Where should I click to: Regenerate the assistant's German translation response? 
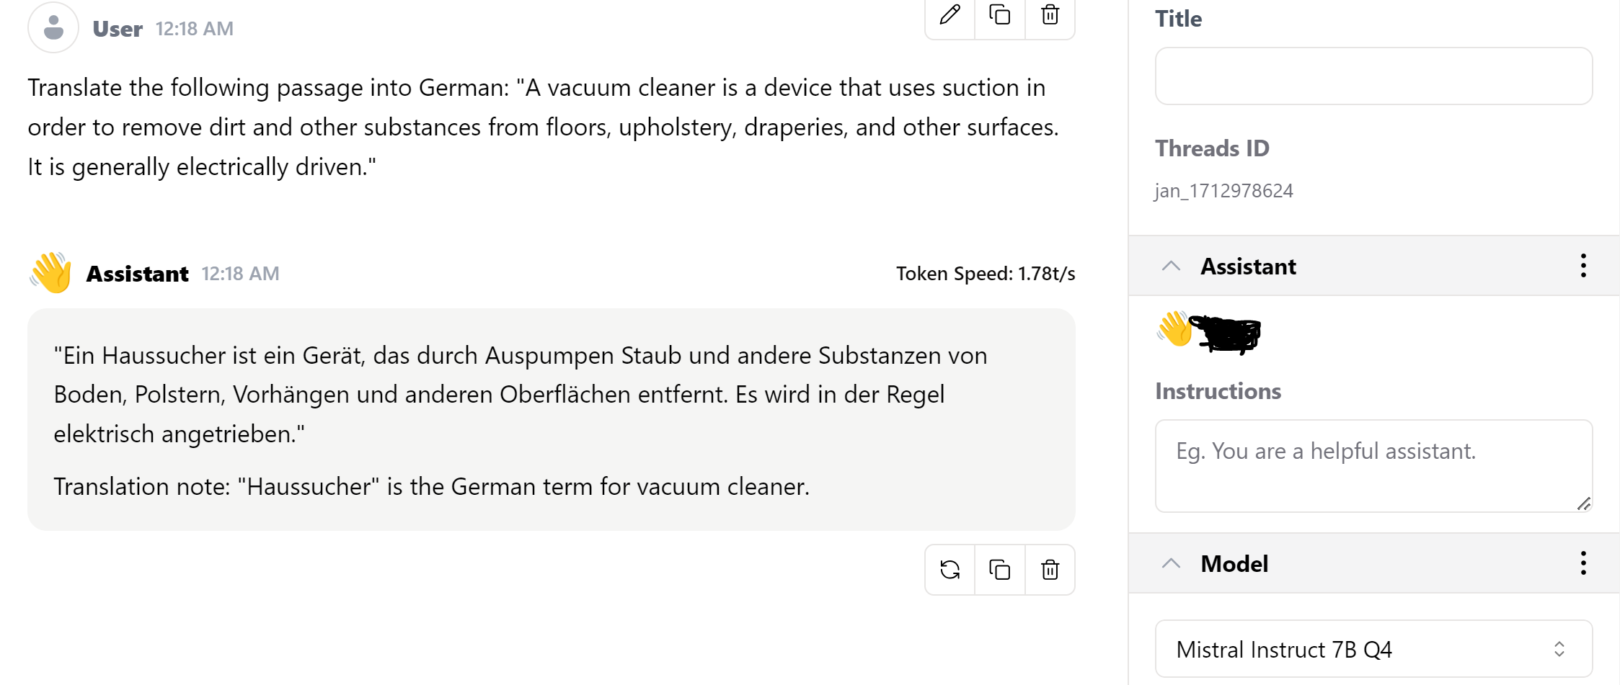(950, 570)
